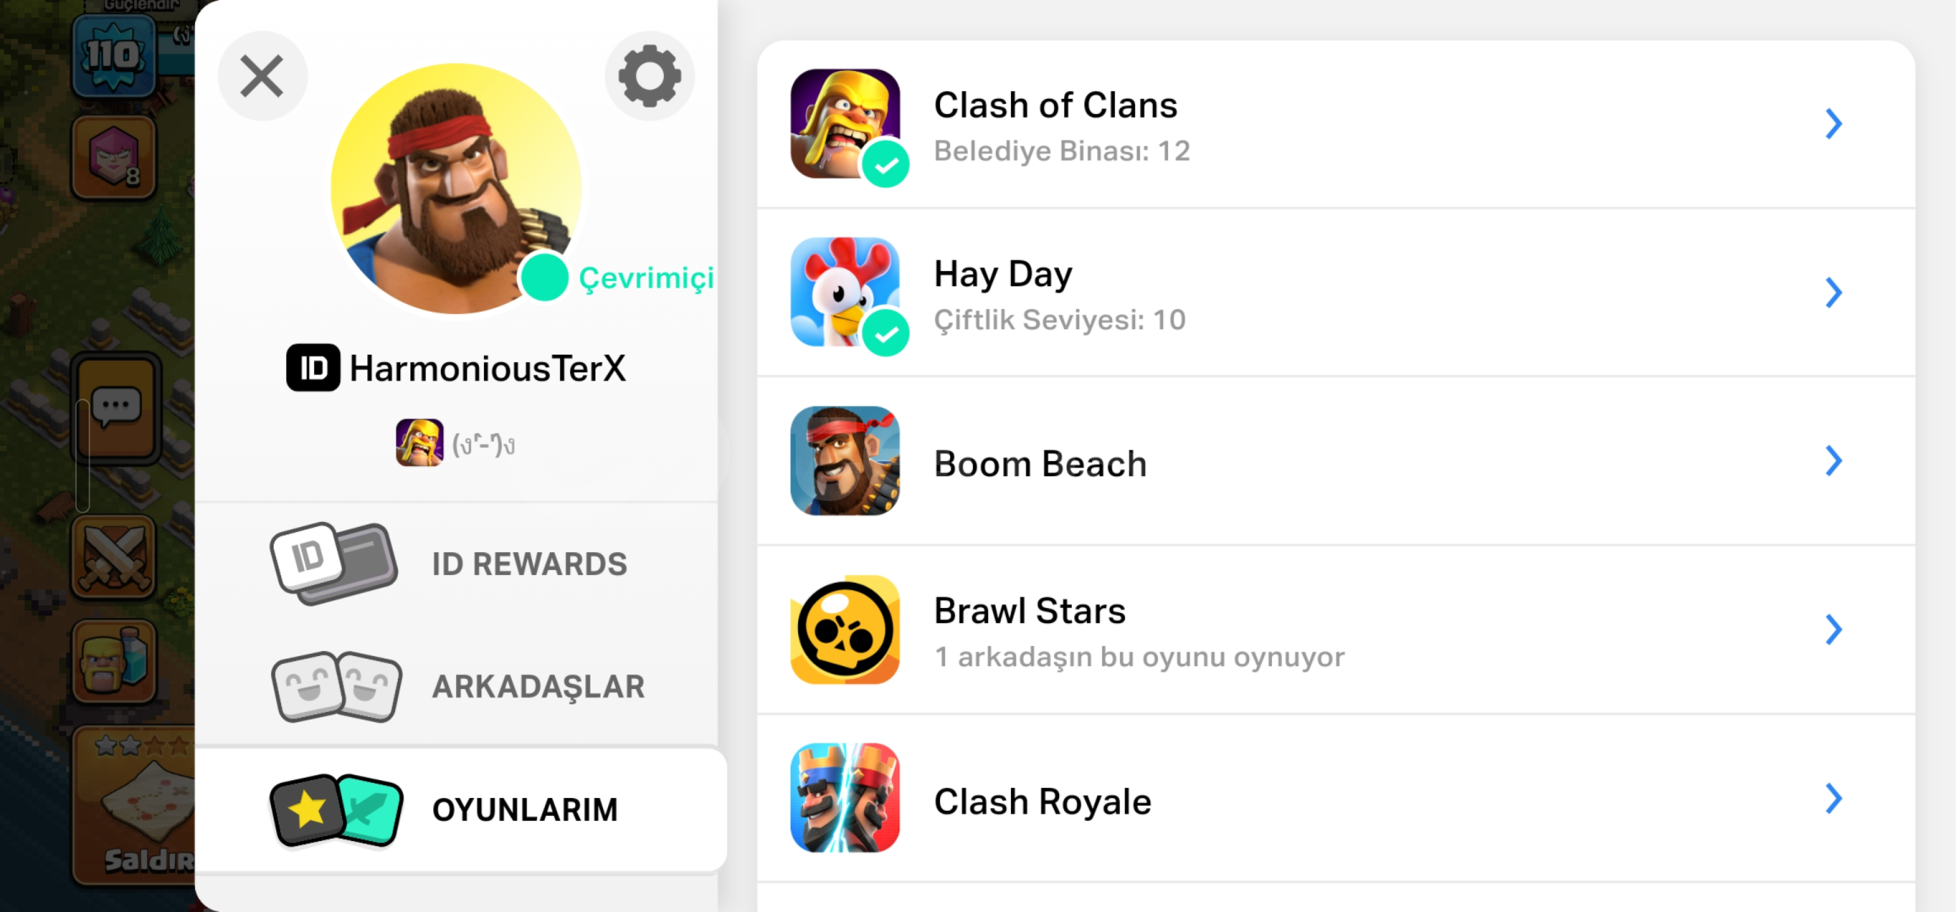
Task: Tap the Hay Day rooster icon
Action: [845, 292]
